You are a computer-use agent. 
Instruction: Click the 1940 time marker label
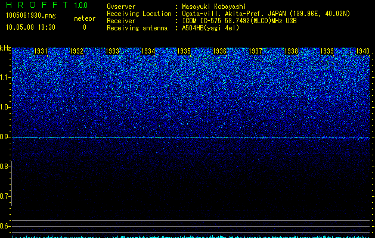click(362, 51)
